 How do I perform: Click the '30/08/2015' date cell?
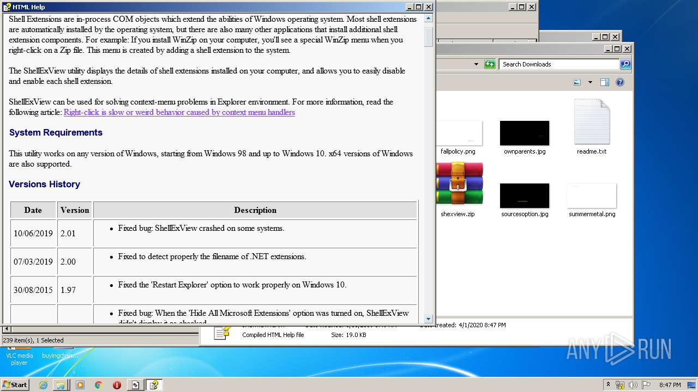(33, 290)
